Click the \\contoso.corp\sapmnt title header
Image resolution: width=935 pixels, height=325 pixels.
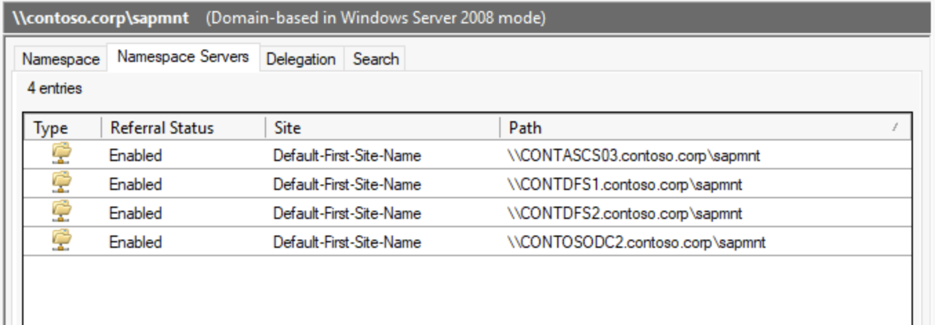click(x=101, y=18)
